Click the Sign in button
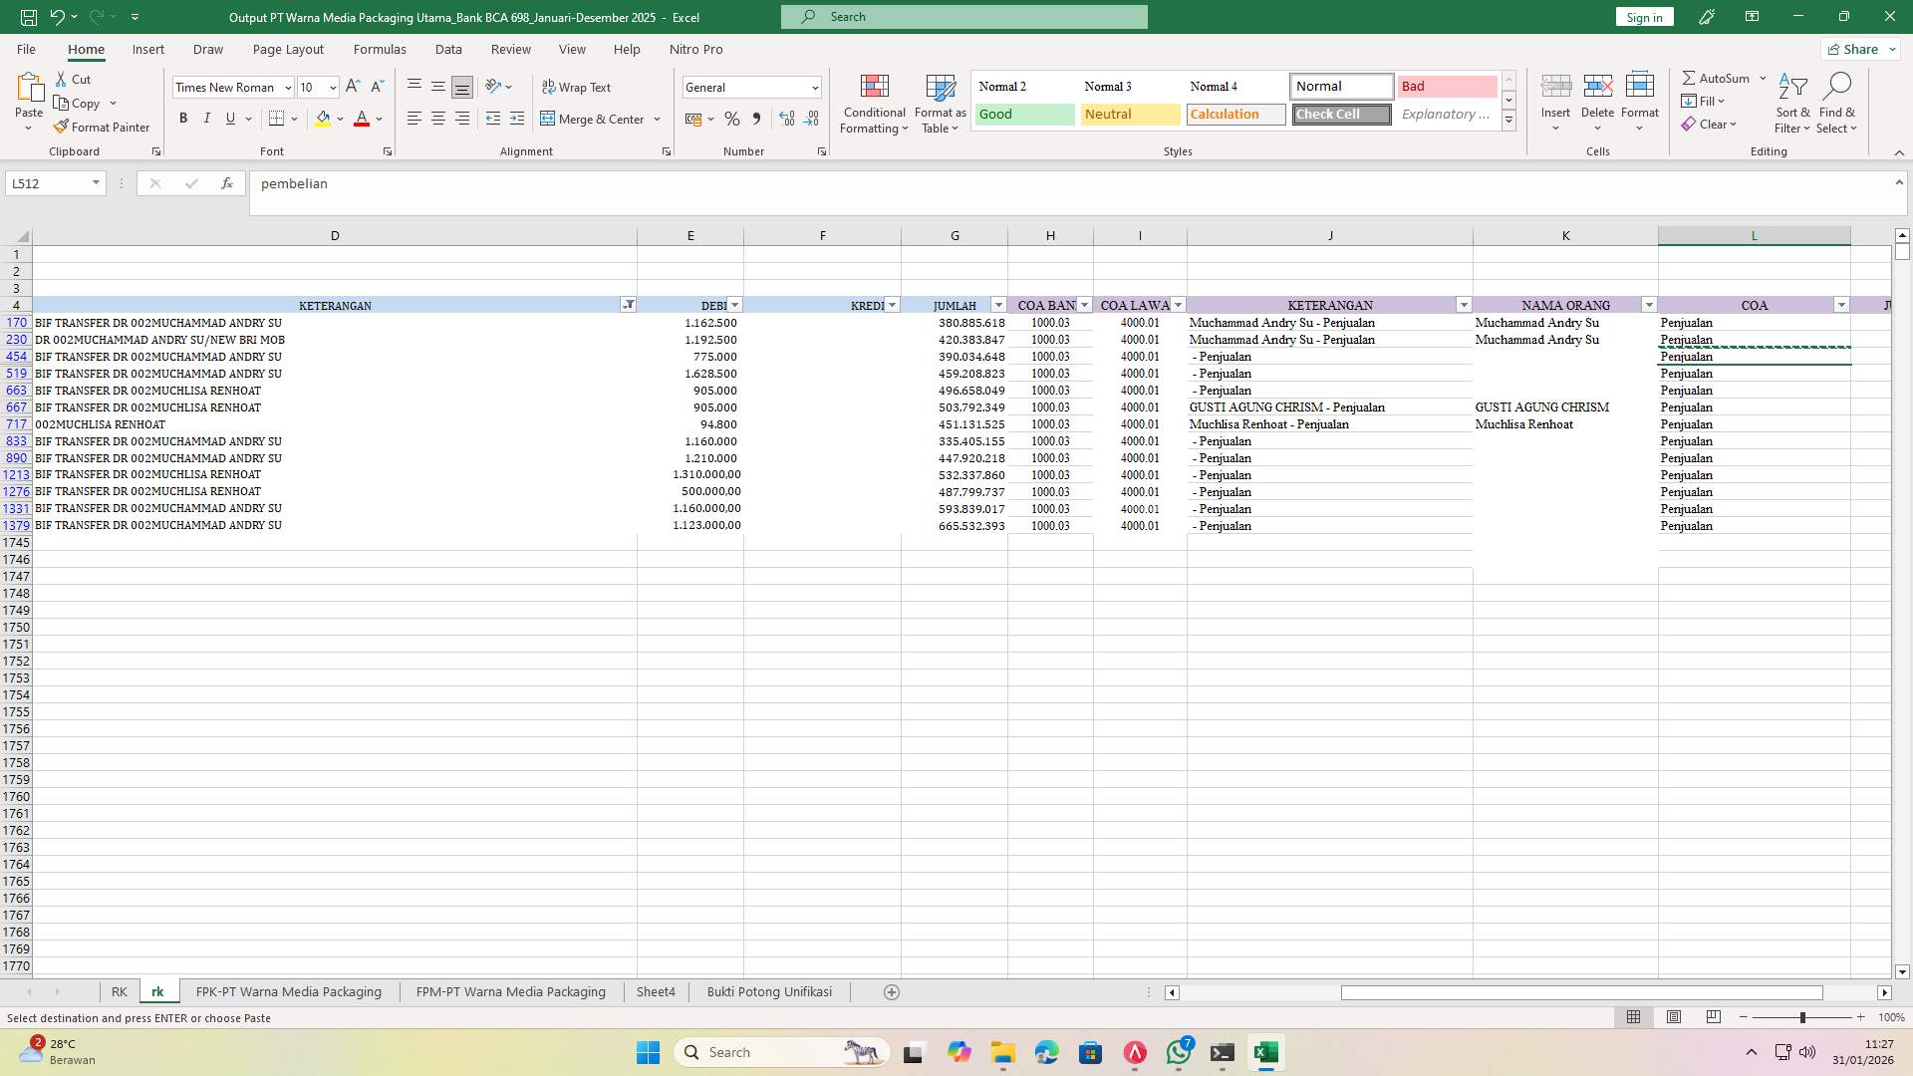The image size is (1913, 1076). tap(1643, 17)
